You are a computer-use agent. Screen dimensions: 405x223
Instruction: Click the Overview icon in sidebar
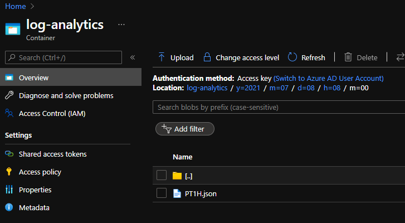(9, 77)
